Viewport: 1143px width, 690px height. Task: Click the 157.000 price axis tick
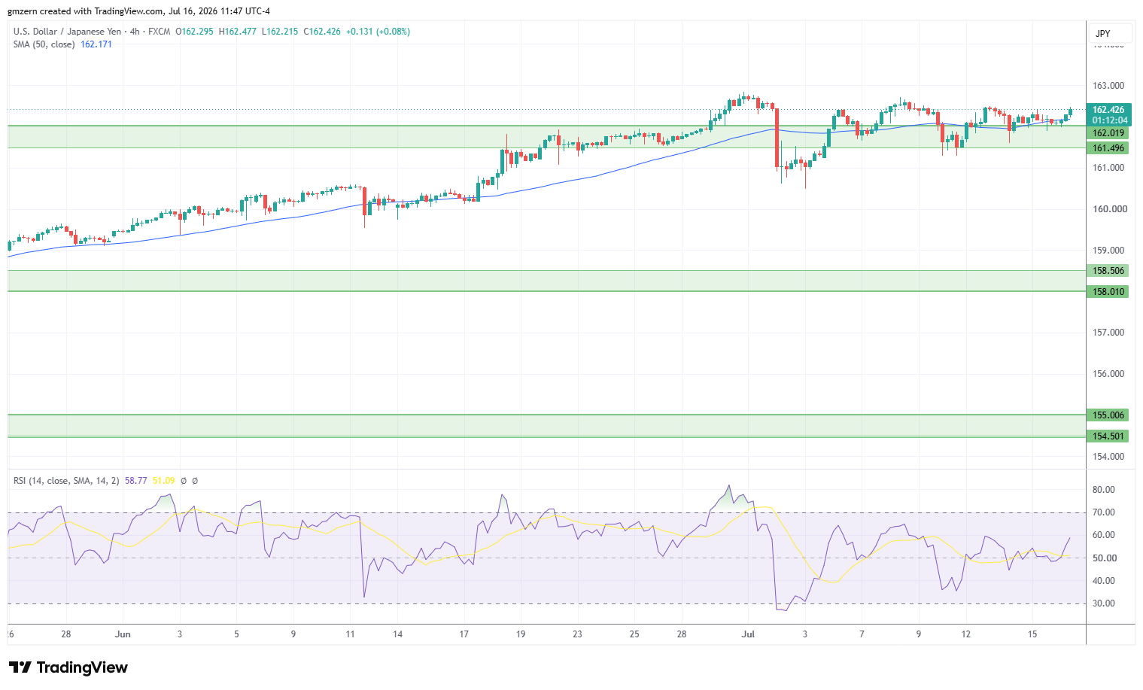point(1108,333)
